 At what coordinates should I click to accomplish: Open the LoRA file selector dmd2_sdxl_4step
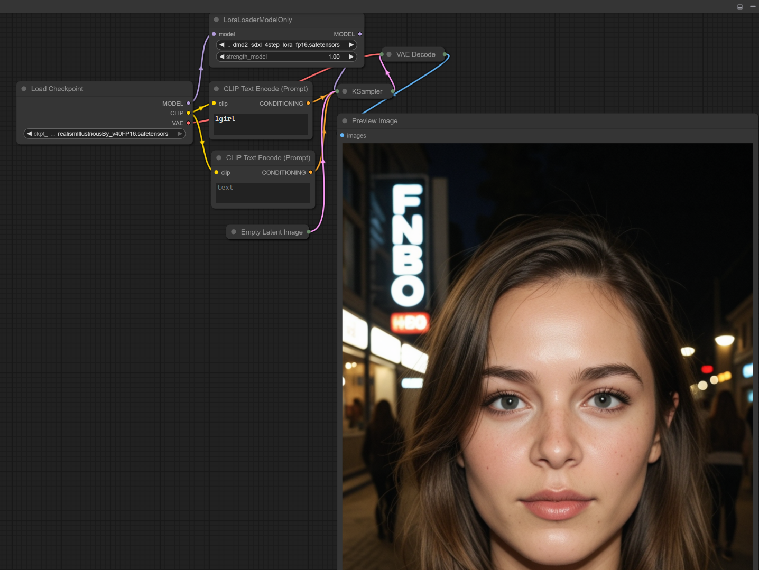coord(286,45)
